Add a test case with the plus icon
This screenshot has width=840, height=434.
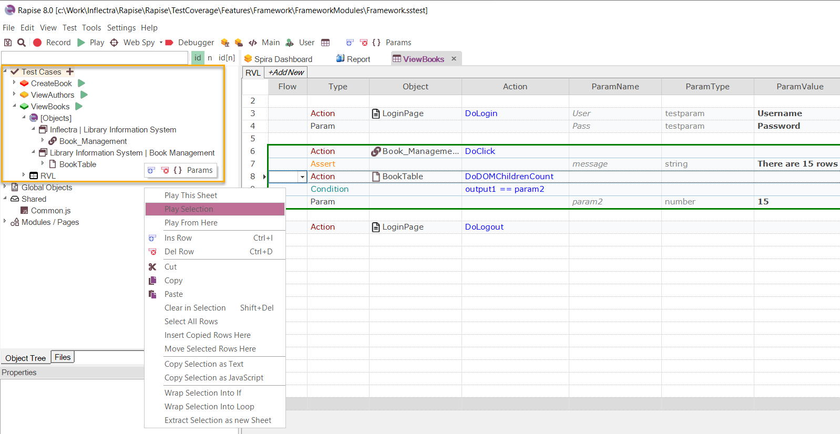pos(70,71)
